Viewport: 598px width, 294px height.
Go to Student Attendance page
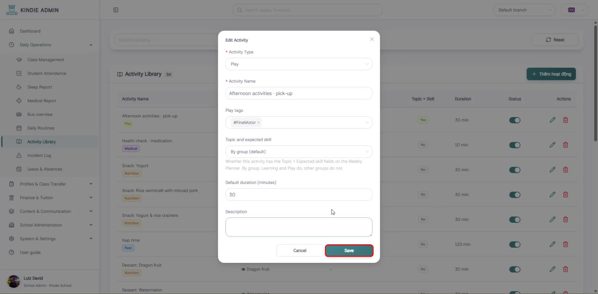pos(50,73)
